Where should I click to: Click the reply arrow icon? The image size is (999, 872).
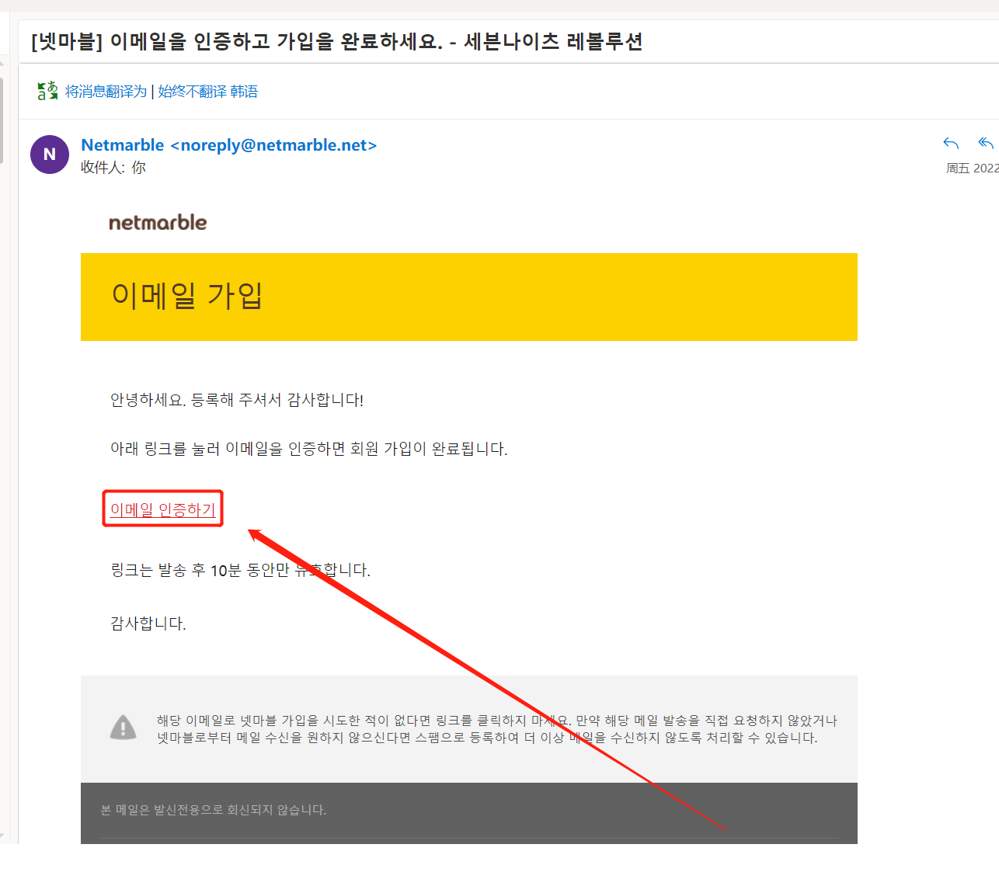[951, 143]
